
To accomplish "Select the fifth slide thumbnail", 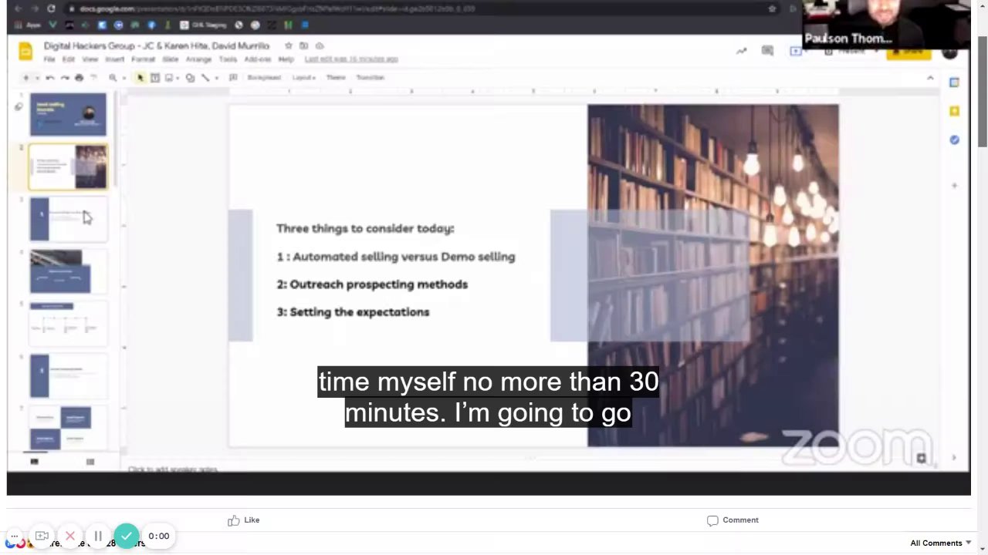I will [x=68, y=324].
